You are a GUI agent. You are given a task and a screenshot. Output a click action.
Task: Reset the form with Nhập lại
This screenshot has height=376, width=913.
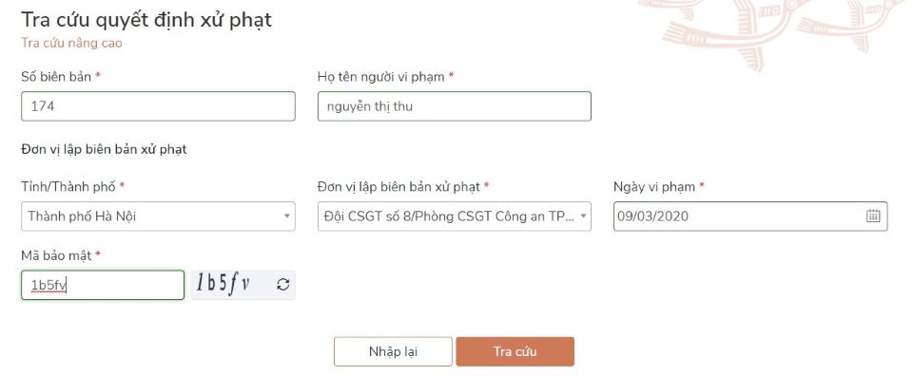coord(393,351)
